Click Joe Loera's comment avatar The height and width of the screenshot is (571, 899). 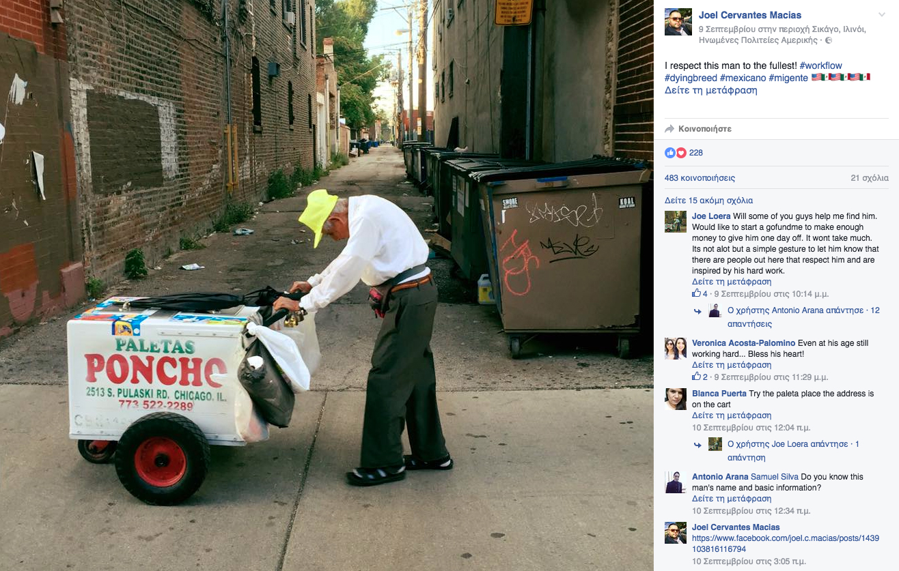tap(676, 222)
